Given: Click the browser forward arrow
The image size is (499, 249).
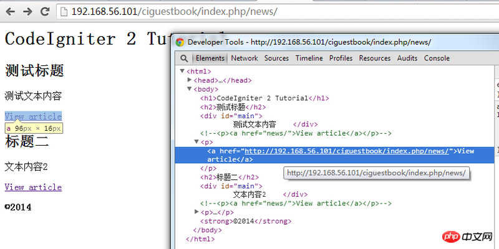Looking at the screenshot, I should click(x=27, y=12).
